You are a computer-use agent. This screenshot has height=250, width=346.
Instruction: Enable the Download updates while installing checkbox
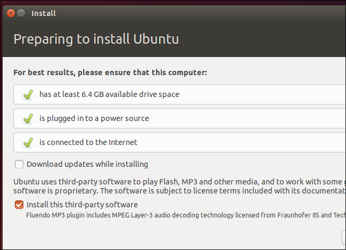coord(19,164)
